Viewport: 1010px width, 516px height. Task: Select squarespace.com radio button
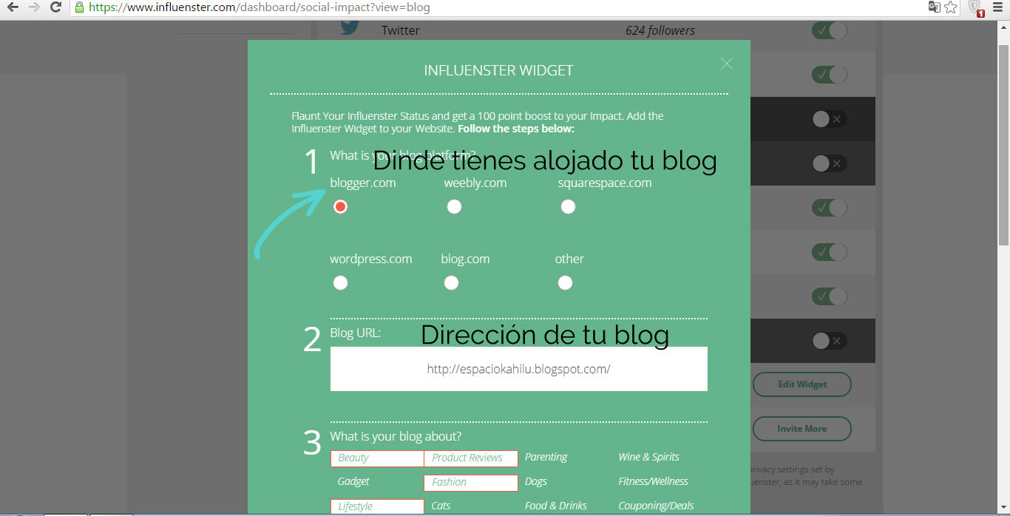[x=568, y=207]
